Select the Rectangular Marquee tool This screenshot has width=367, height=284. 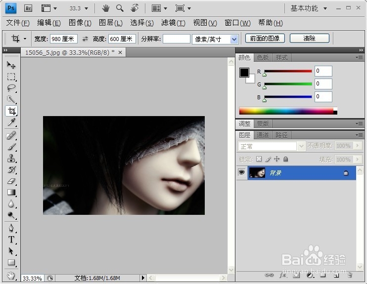[11, 77]
